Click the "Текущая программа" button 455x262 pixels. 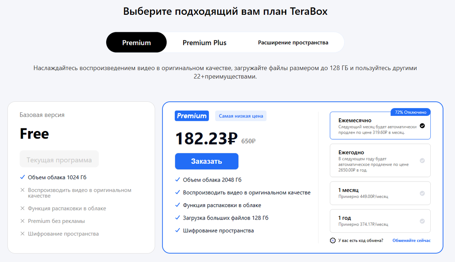click(59, 159)
